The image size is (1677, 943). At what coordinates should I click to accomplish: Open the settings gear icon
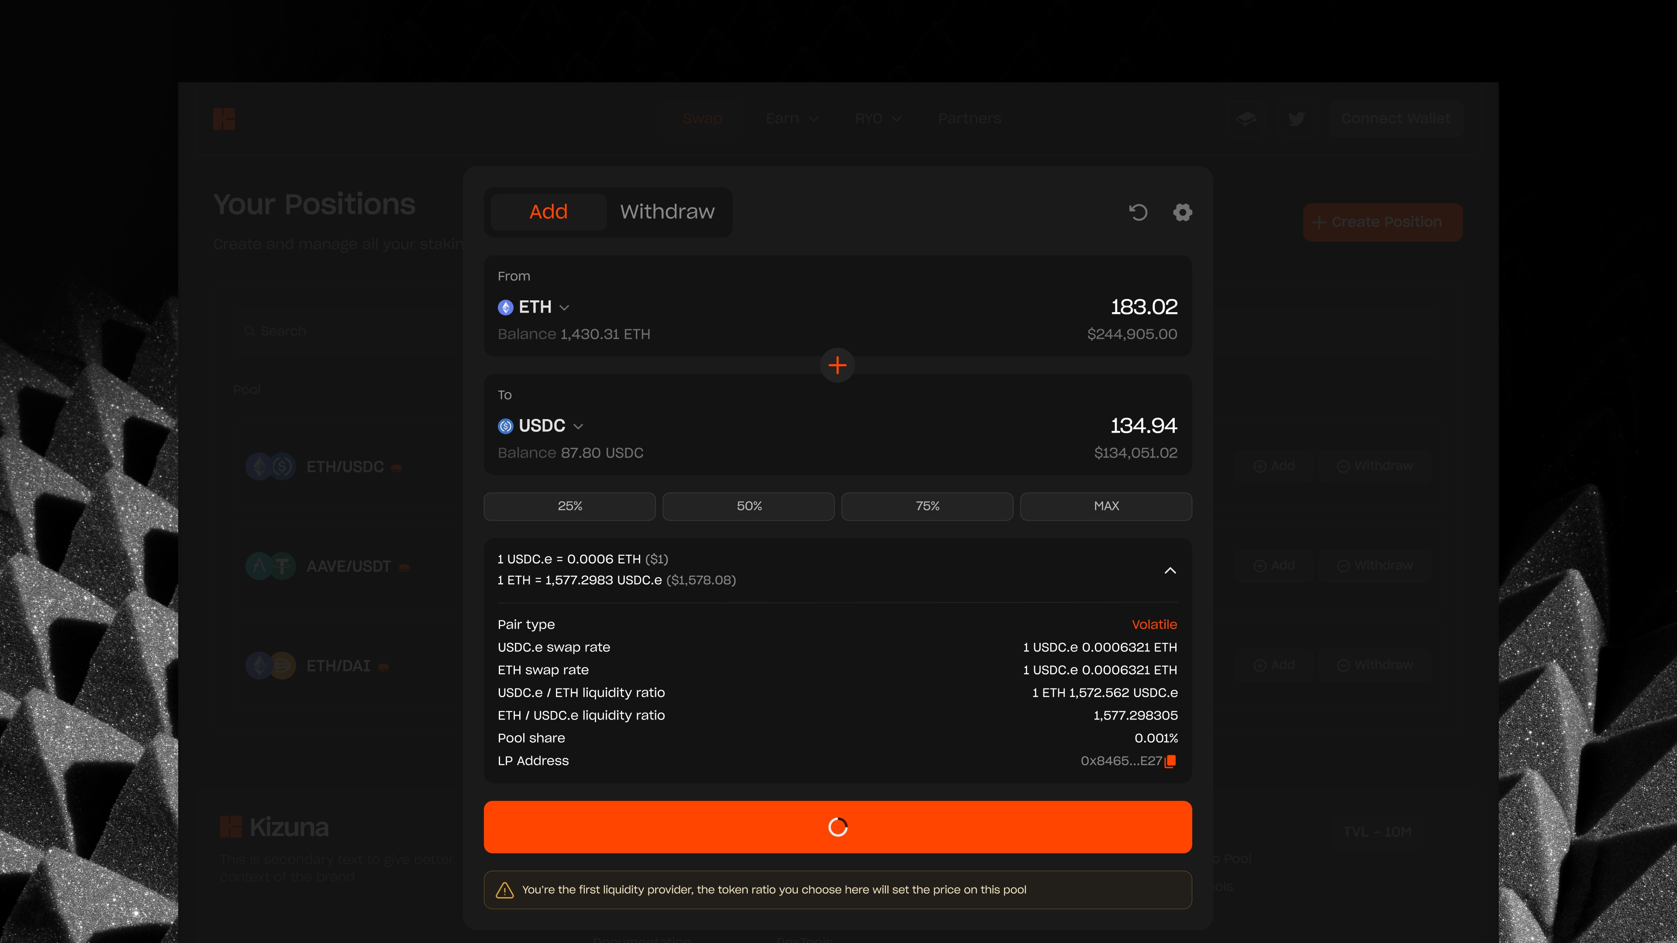click(1182, 212)
